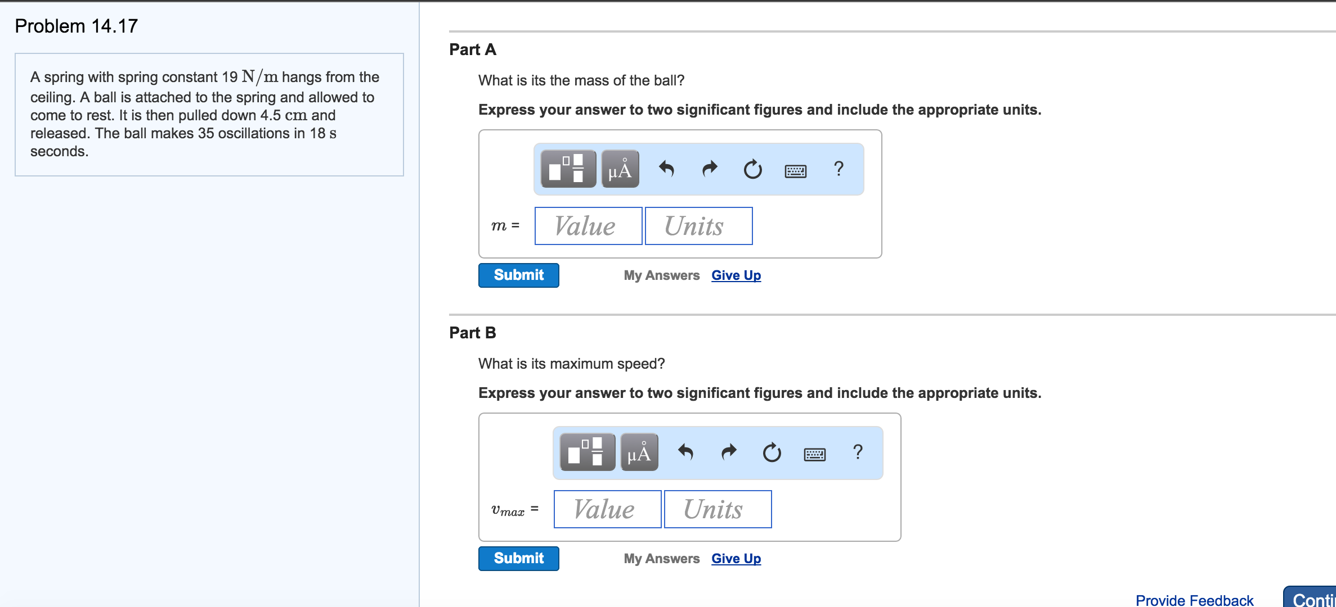Reset Part A answer with circular arrow

tap(752, 169)
